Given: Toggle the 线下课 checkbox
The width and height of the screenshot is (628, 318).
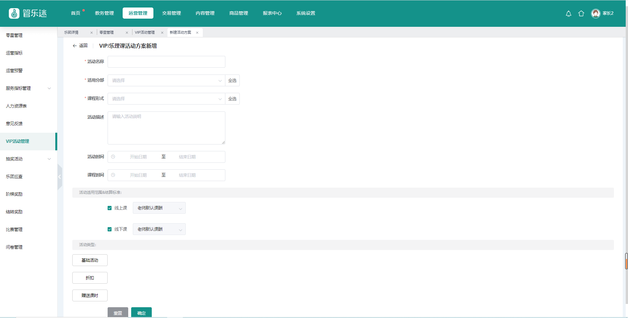Looking at the screenshot, I should coord(110,229).
